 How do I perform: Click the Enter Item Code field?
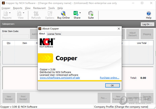(x=15, y=36)
